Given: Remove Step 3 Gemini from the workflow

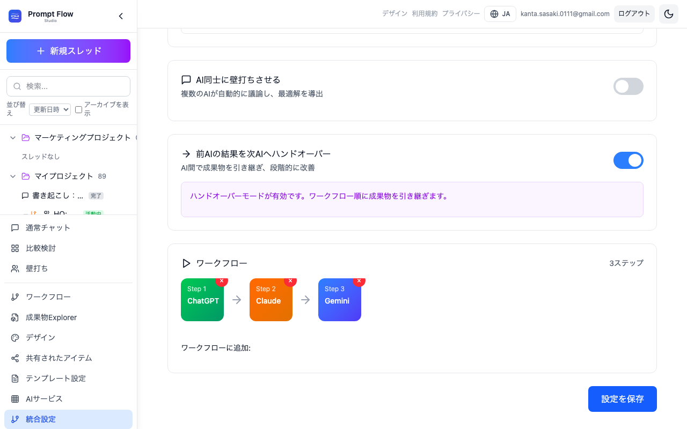Looking at the screenshot, I should point(359,280).
